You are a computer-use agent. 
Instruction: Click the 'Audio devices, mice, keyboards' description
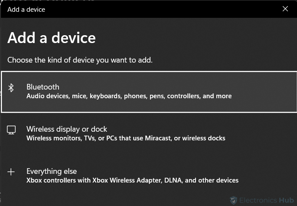pyautogui.click(x=129, y=96)
